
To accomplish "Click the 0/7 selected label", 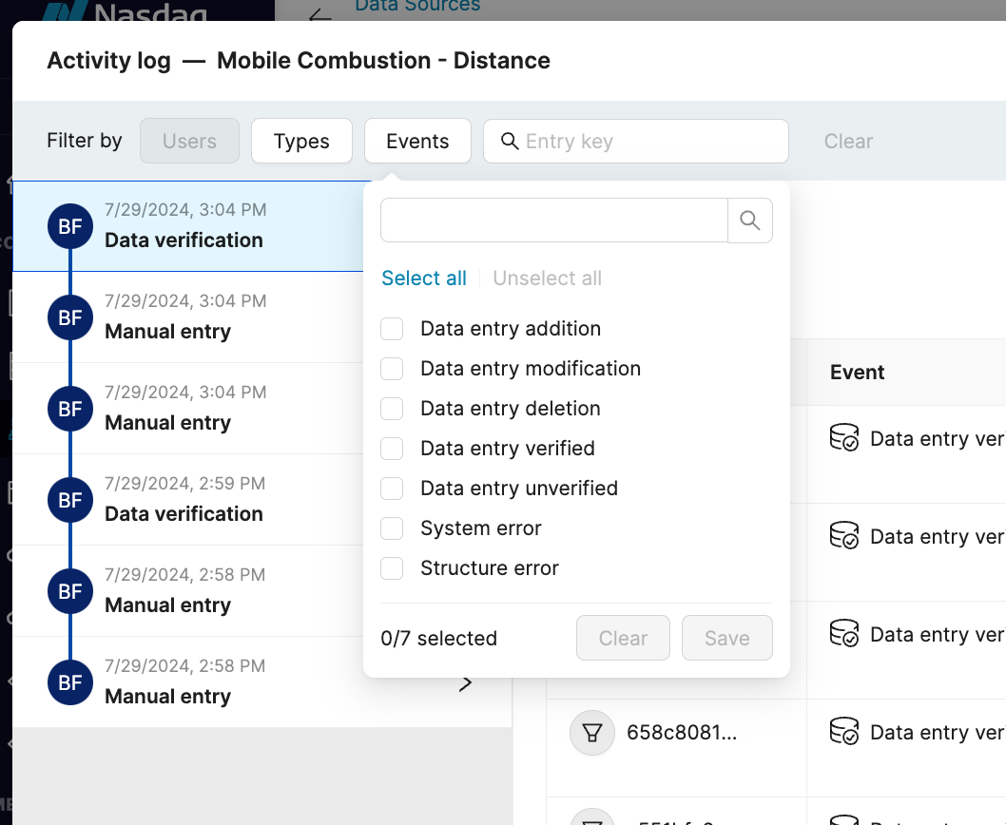I will [439, 638].
